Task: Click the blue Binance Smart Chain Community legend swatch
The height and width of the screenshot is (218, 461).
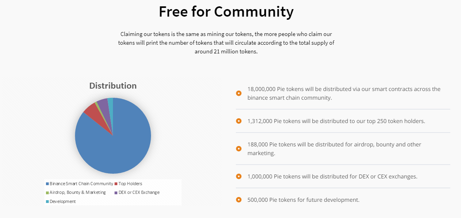Action: [47, 184]
